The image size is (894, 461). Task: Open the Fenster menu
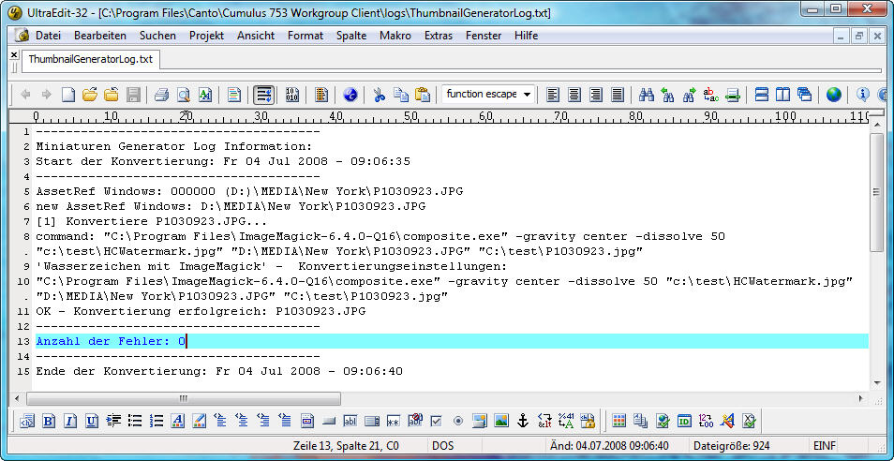(483, 36)
